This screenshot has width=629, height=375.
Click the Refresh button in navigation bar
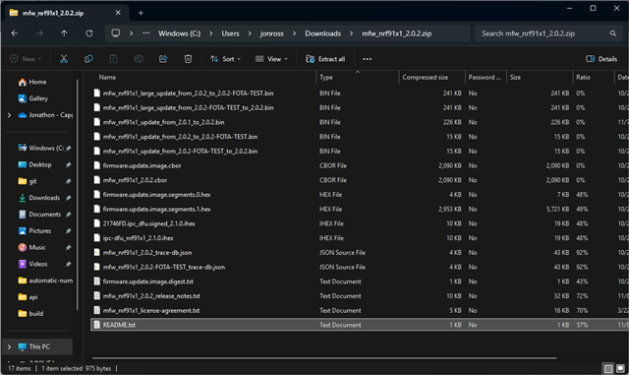[x=89, y=33]
